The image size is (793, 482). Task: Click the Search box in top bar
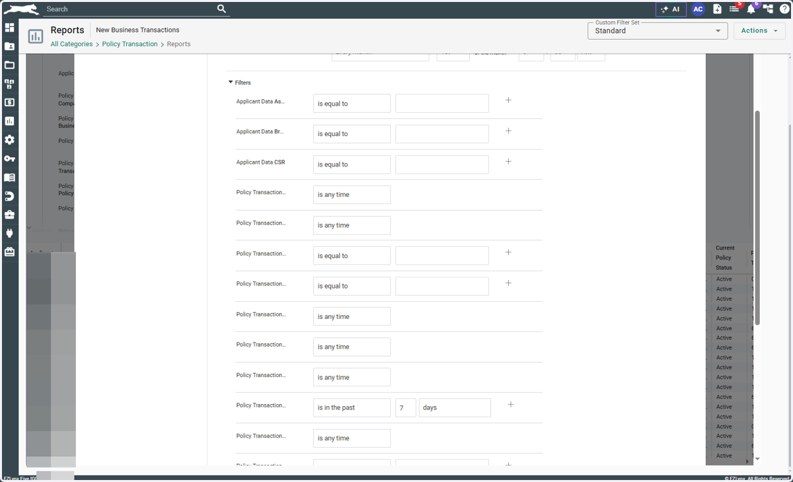pyautogui.click(x=129, y=9)
